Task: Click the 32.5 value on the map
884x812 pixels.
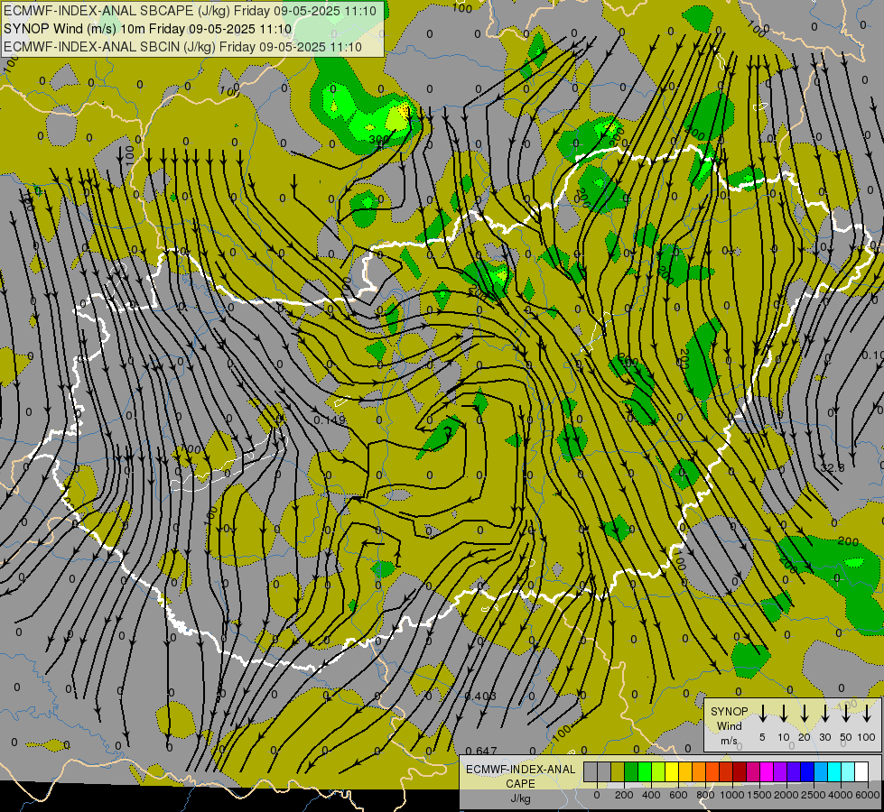Action: (833, 467)
